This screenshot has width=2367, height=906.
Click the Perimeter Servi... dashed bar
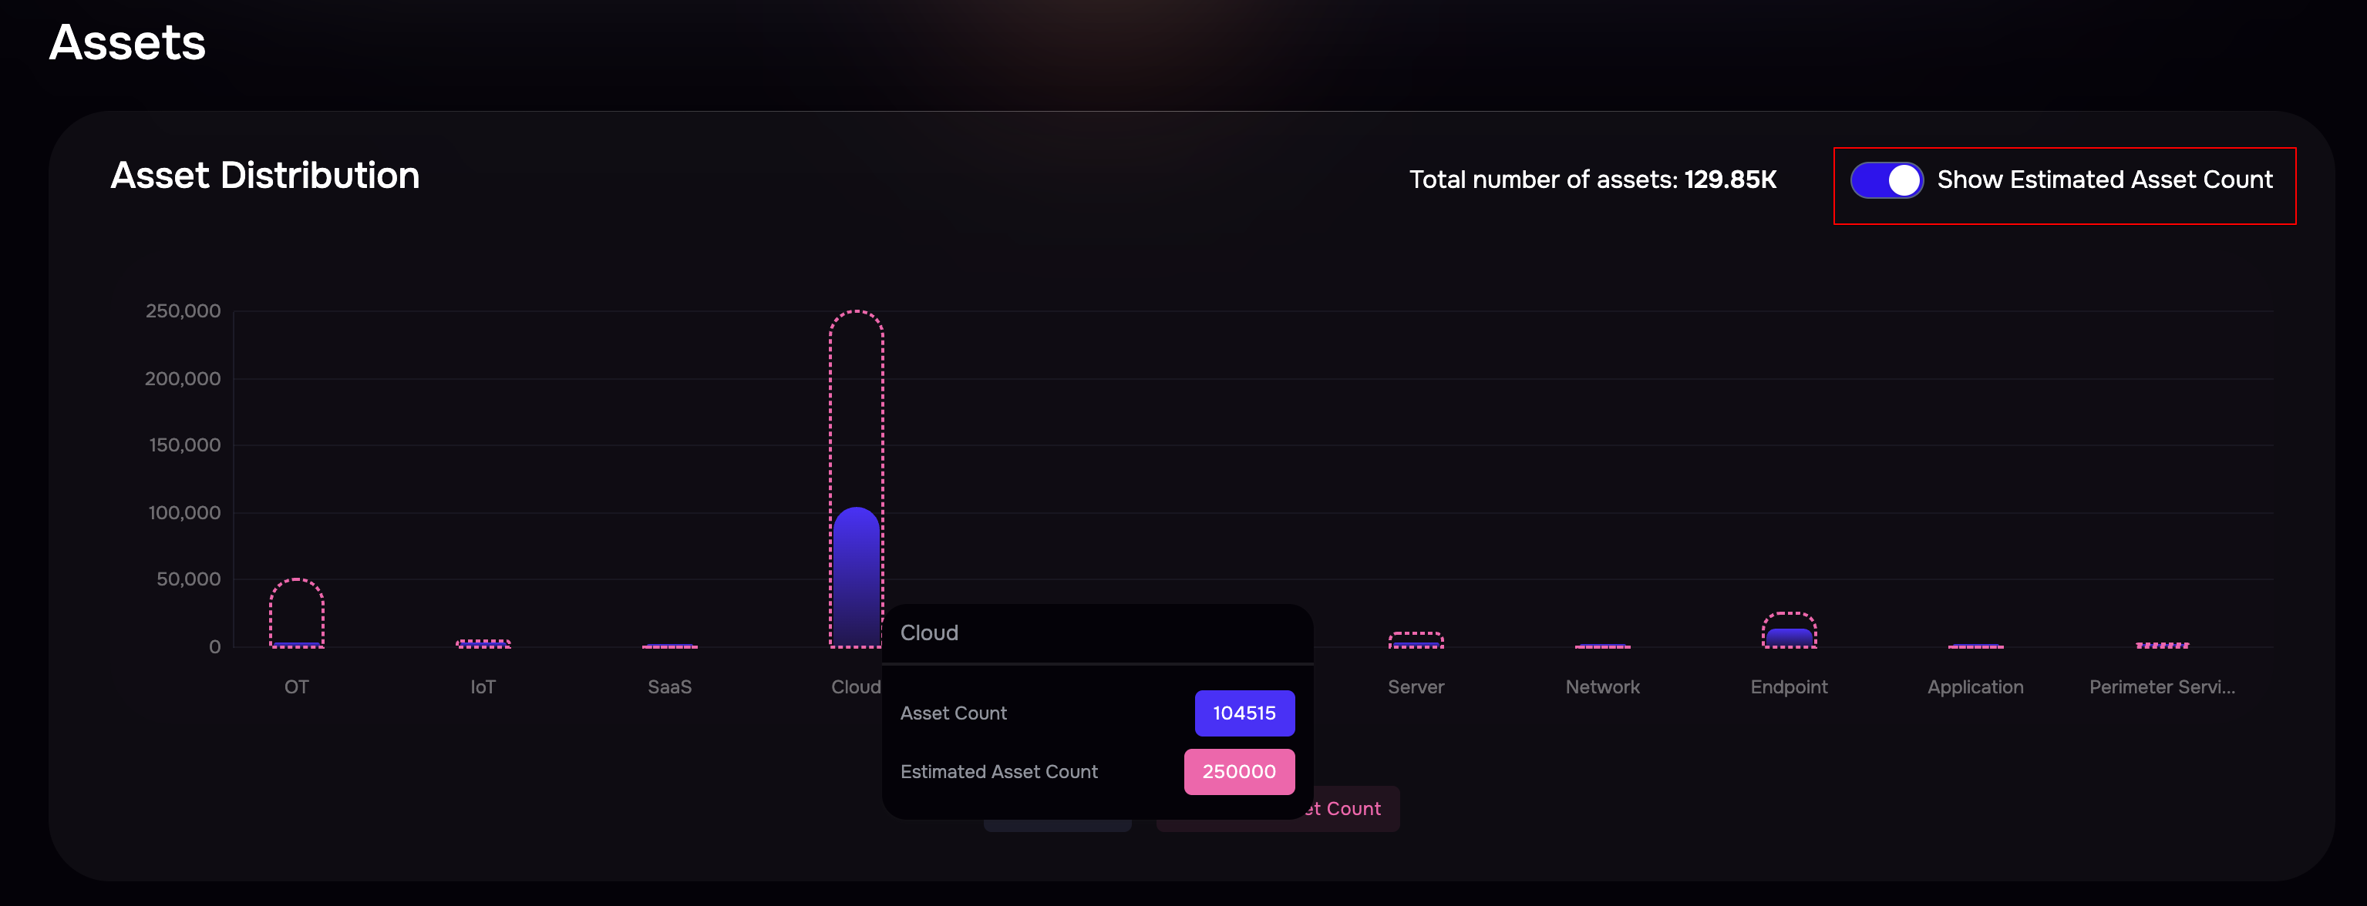tap(2161, 646)
